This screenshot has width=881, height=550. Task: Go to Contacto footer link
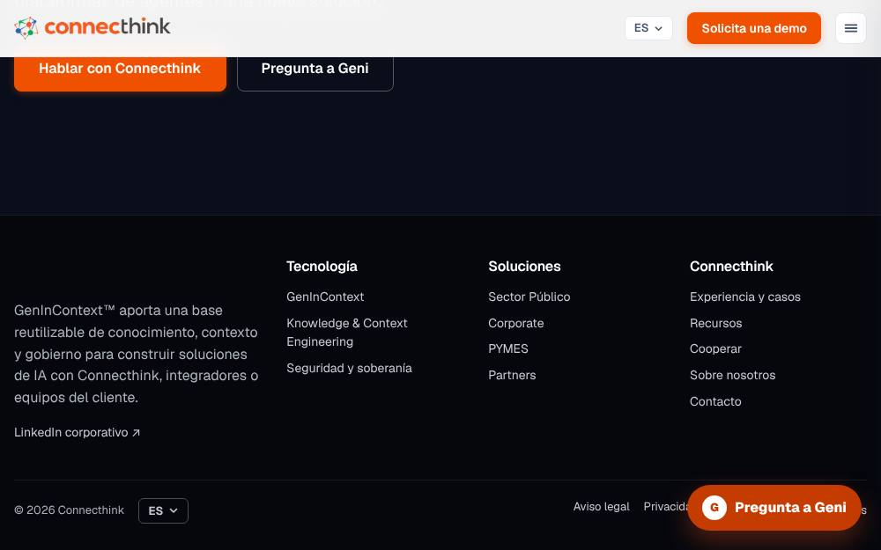point(715,401)
